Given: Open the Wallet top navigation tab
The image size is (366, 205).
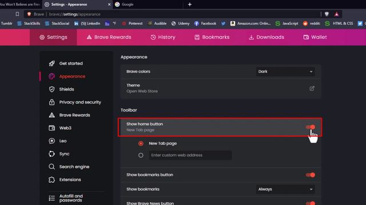Looking at the screenshot, I should (x=315, y=37).
